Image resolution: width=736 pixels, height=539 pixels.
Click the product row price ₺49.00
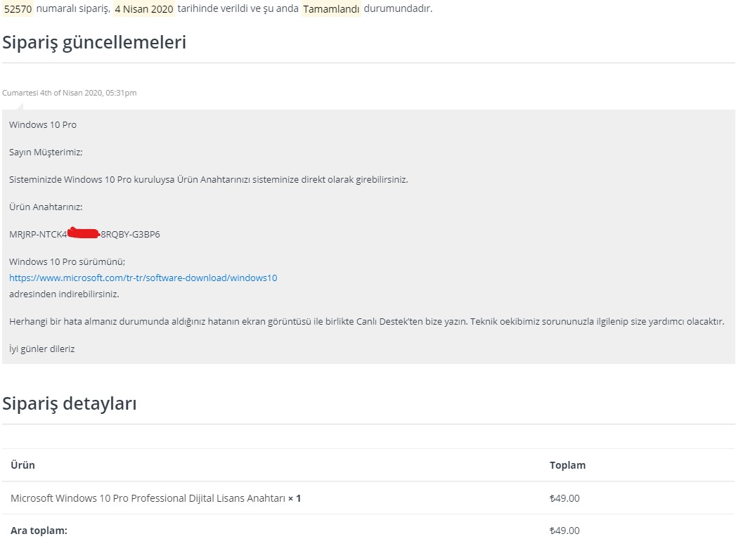click(564, 498)
